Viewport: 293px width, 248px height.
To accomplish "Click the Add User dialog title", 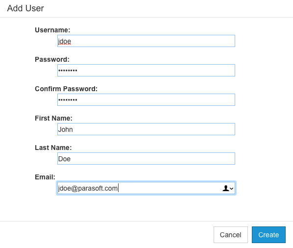I will 25,8.
